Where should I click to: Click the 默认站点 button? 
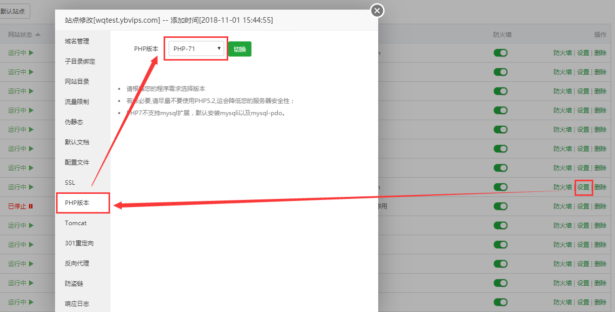coord(14,11)
